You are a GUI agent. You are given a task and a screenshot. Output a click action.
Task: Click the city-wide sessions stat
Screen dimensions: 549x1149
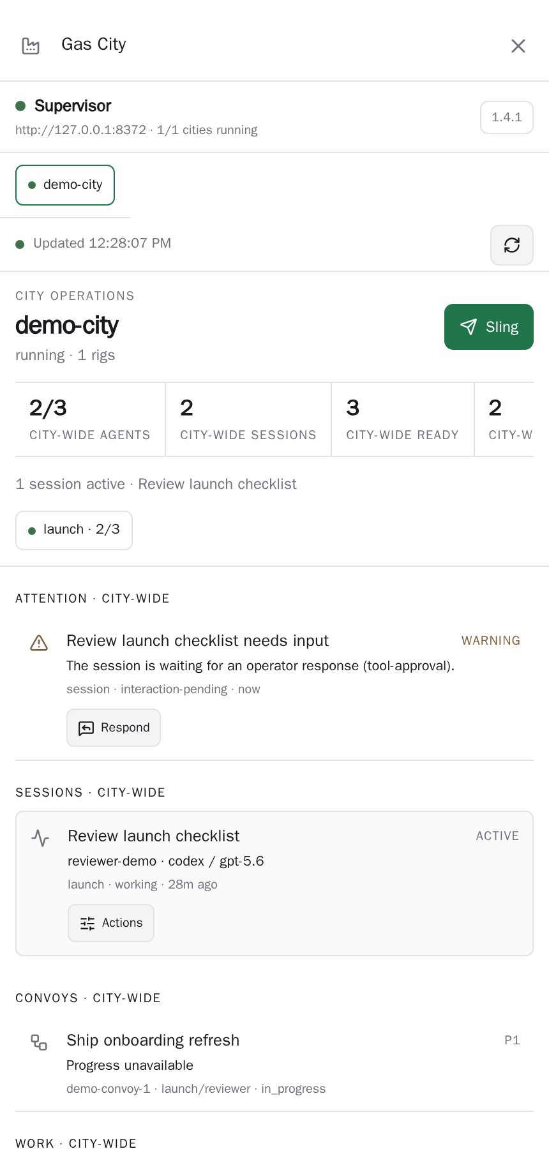248,419
